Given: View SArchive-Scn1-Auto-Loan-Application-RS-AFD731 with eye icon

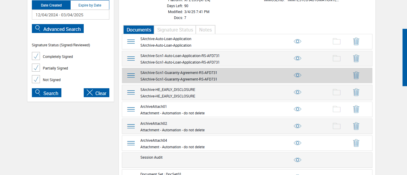Looking at the screenshot, I should pyautogui.click(x=297, y=58).
